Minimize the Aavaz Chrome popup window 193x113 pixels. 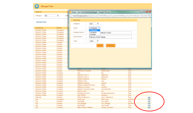(x=141, y=12)
